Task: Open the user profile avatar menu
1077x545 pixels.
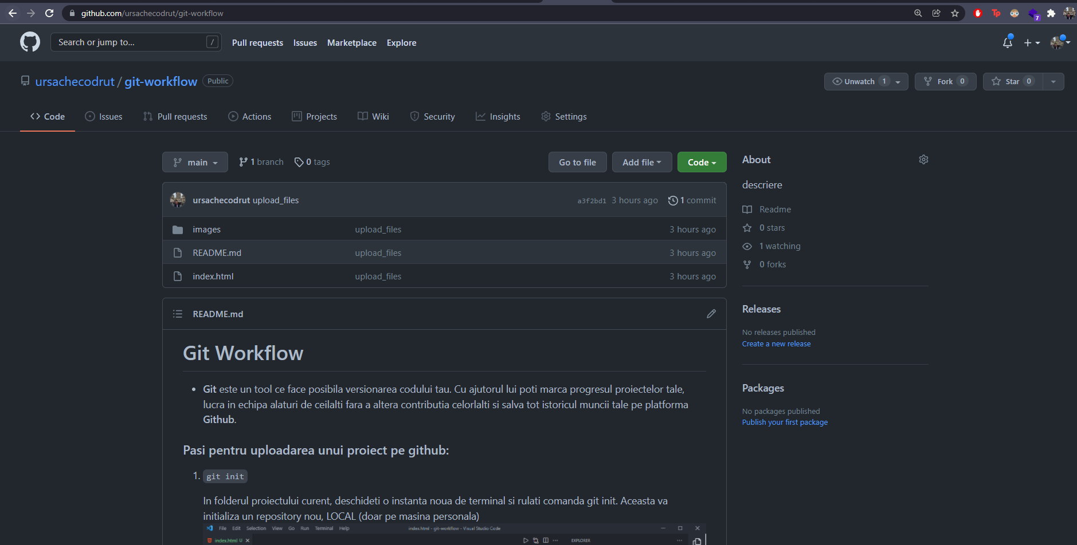Action: (x=1060, y=42)
